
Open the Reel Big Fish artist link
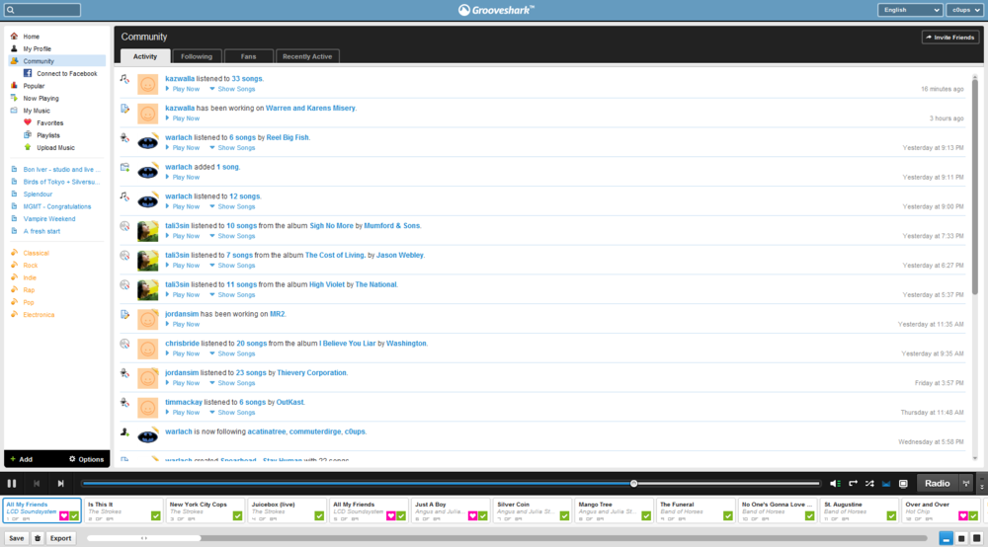tap(288, 137)
